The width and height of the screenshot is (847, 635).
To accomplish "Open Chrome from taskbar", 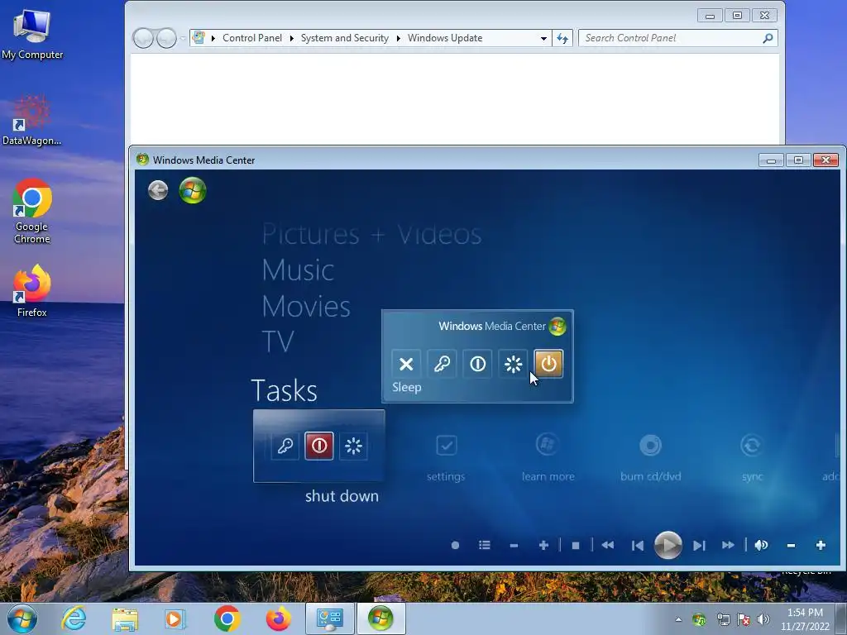I will [227, 618].
